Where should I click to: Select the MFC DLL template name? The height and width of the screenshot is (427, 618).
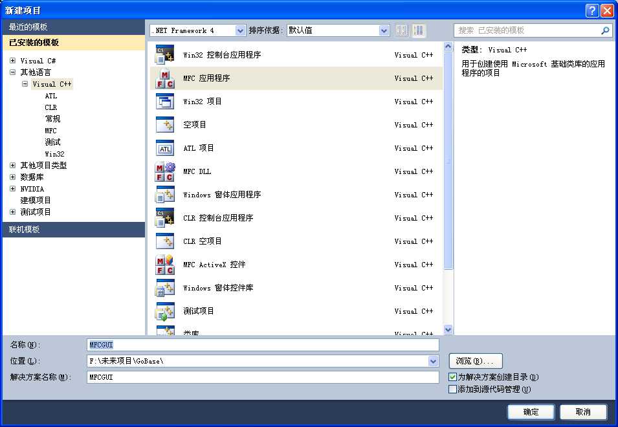click(x=197, y=171)
